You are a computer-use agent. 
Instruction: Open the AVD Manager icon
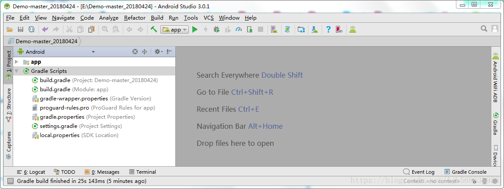click(x=274, y=30)
